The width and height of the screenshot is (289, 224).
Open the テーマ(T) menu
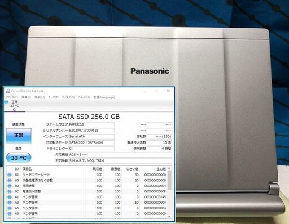pyautogui.click(x=53, y=97)
